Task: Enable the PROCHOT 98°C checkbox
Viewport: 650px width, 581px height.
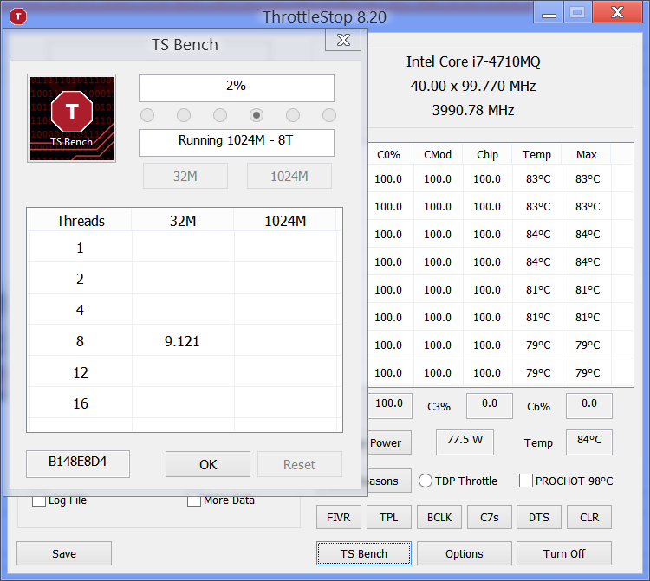Action: point(526,481)
